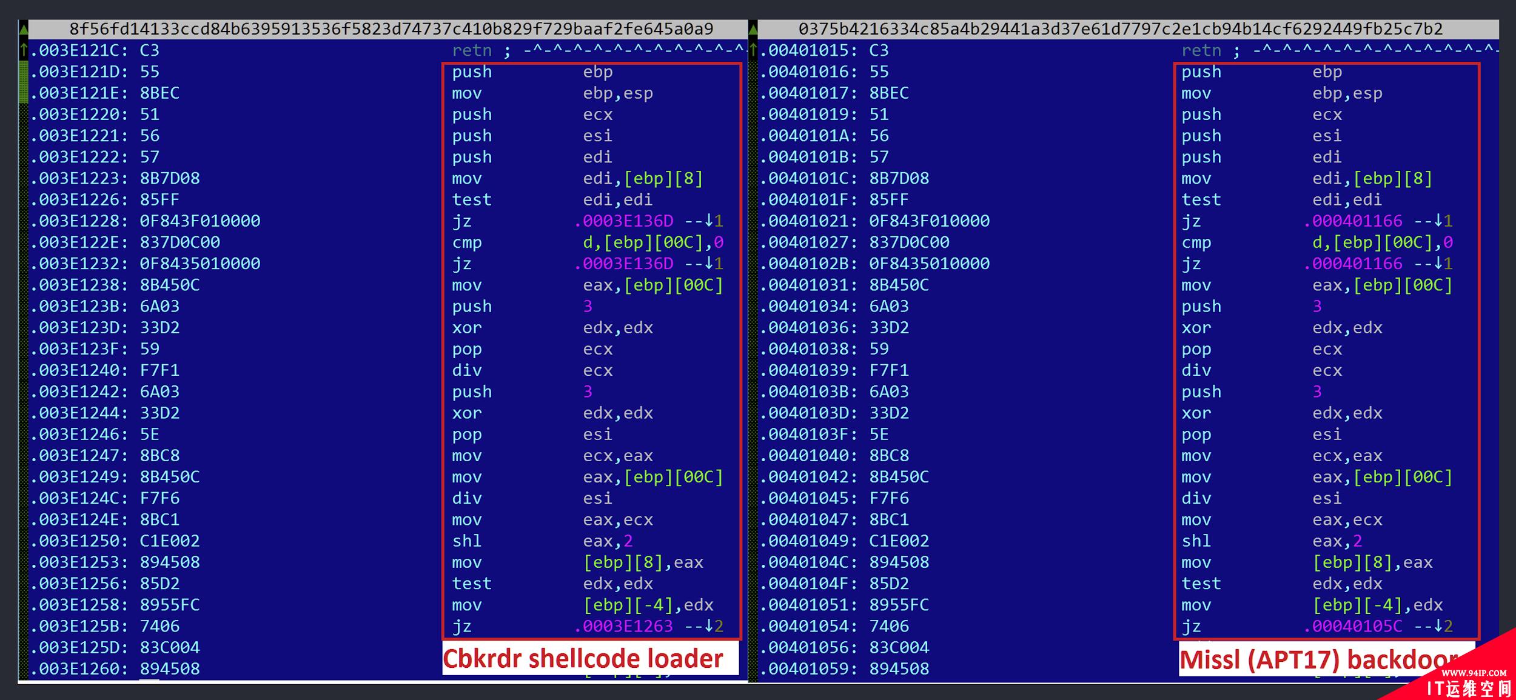Select address .003E121C in left pane
Screen dimensions: 1516x700
tap(79, 50)
